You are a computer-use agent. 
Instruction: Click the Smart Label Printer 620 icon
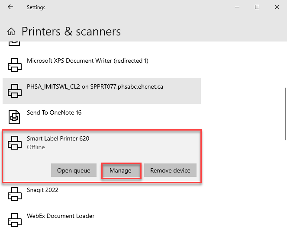point(15,143)
